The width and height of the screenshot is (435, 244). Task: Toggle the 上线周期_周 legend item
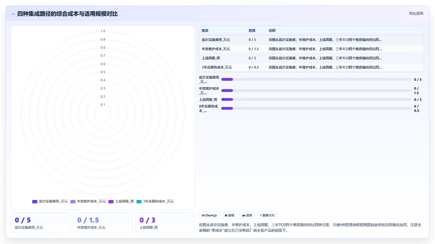(121, 201)
